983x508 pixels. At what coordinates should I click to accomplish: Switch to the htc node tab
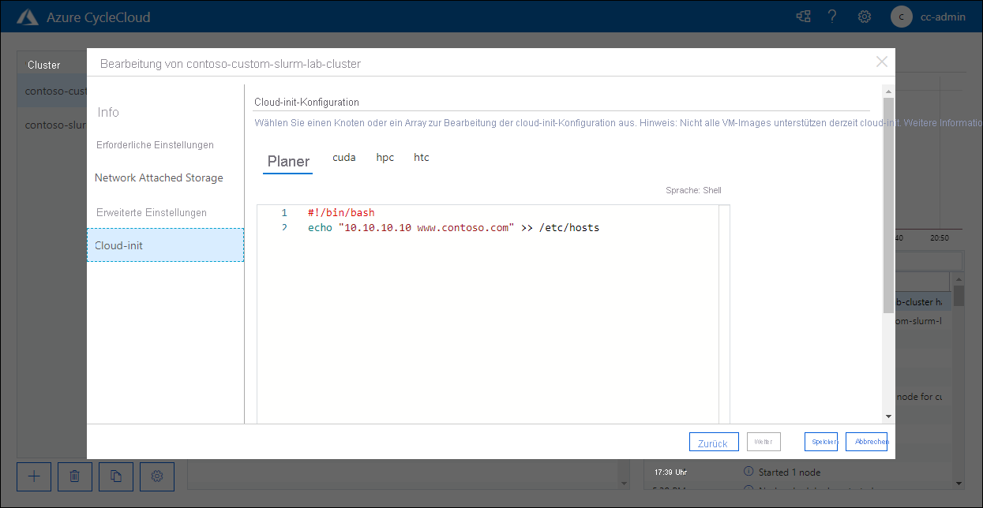pyautogui.click(x=421, y=157)
